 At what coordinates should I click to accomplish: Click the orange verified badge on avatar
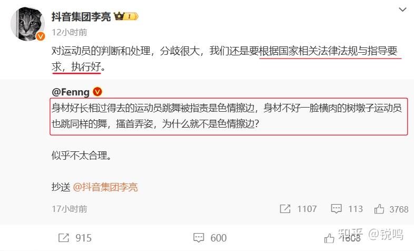pyautogui.click(x=41, y=36)
